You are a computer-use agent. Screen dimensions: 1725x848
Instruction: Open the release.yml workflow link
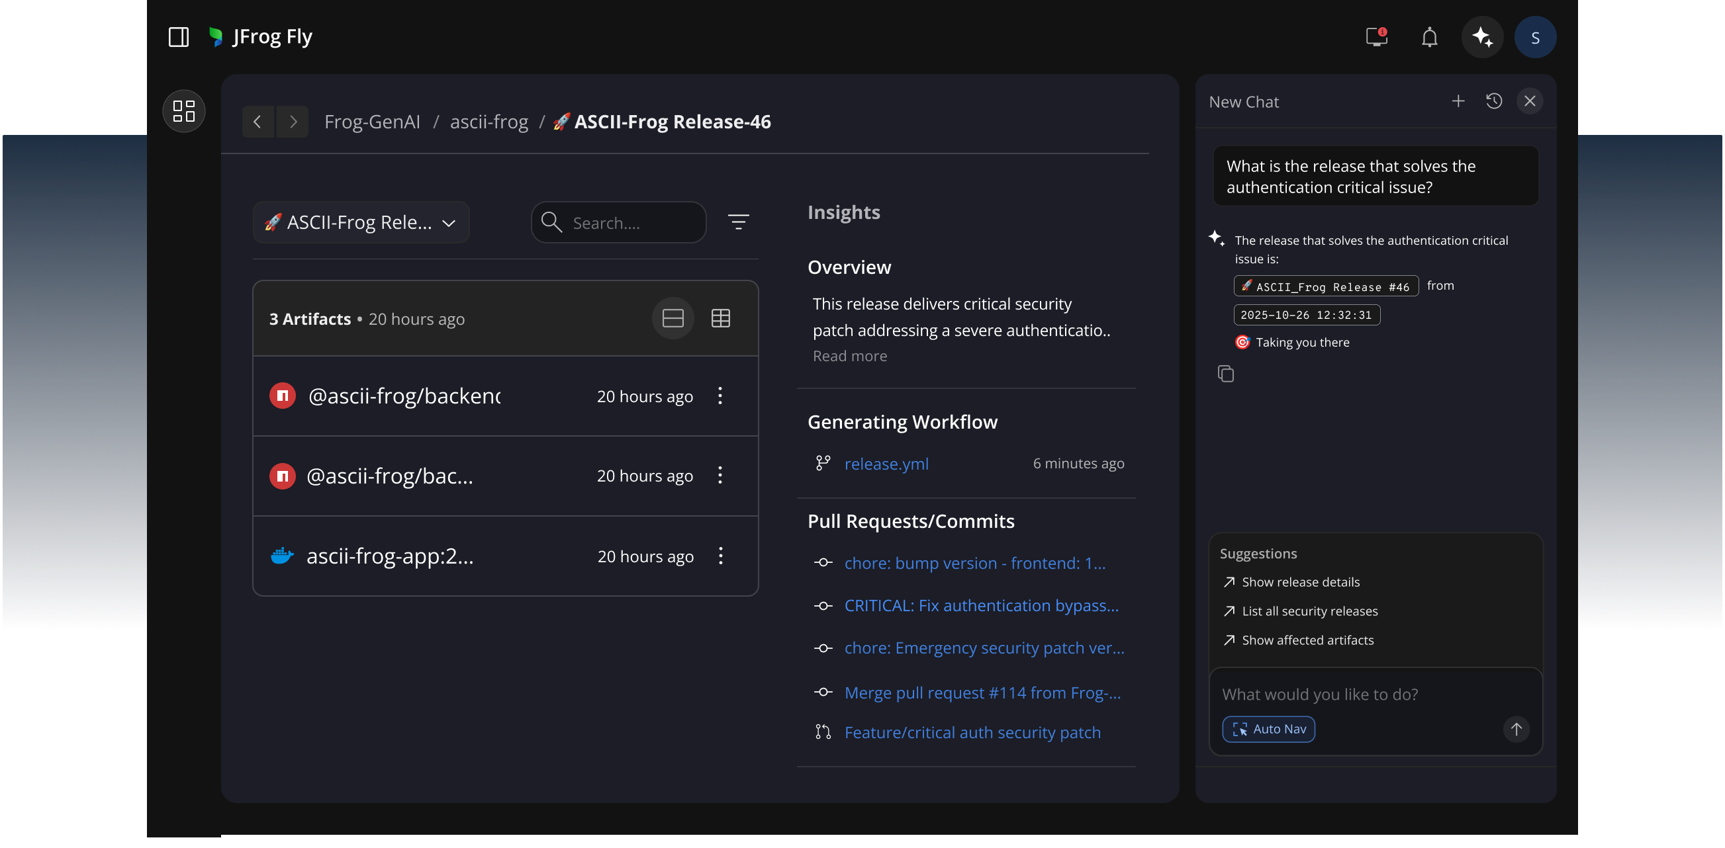[886, 463]
